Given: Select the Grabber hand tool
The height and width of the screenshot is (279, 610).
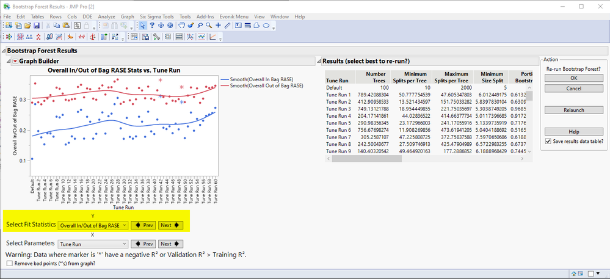Looking at the screenshot, I should tap(181, 26).
